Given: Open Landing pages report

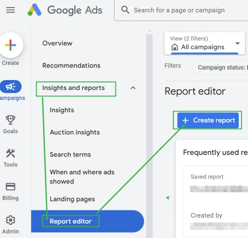Looking at the screenshot, I should point(72,199).
